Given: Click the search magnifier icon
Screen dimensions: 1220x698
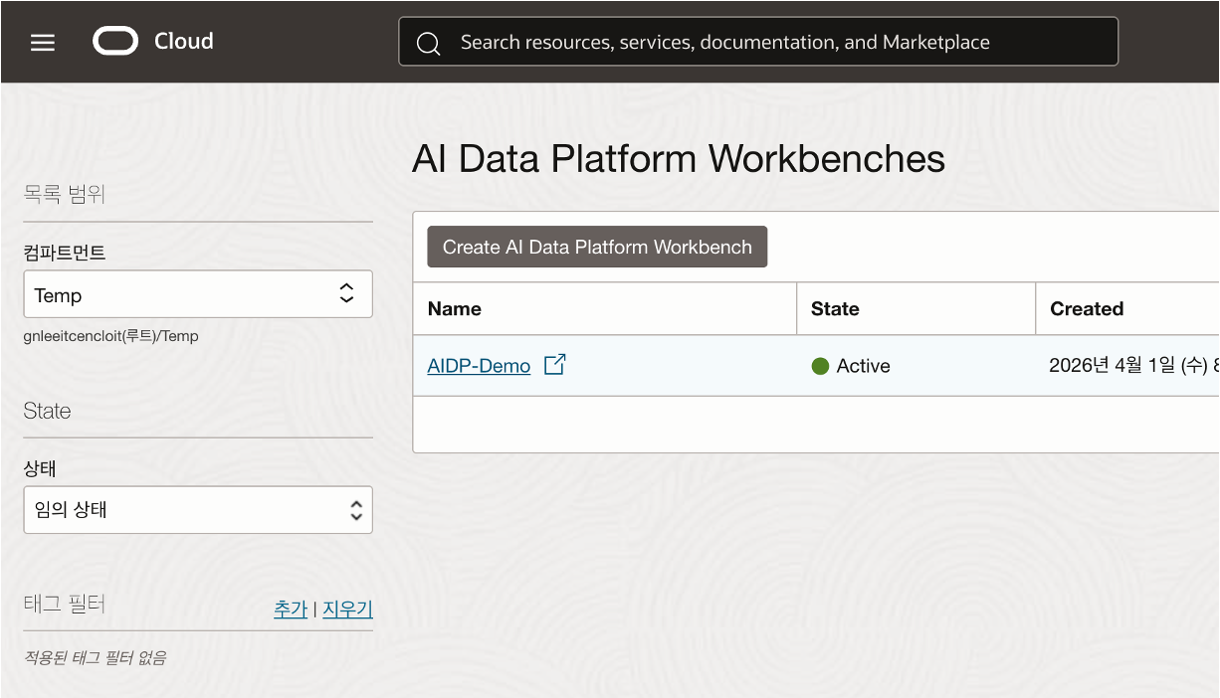Looking at the screenshot, I should point(428,43).
